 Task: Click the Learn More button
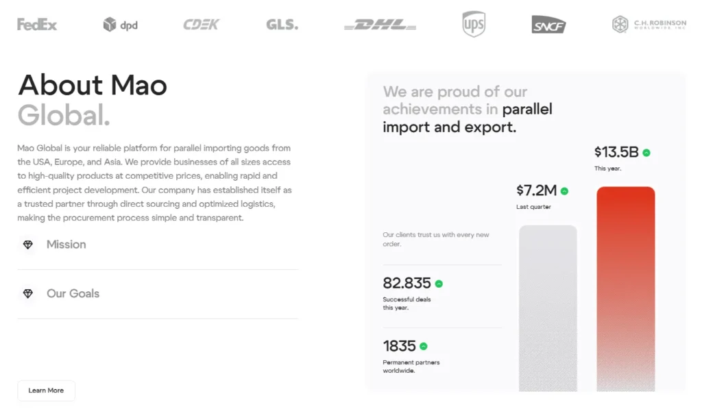point(46,391)
